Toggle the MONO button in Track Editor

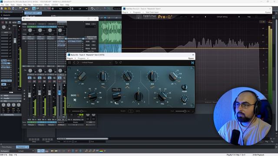coord(14,23)
